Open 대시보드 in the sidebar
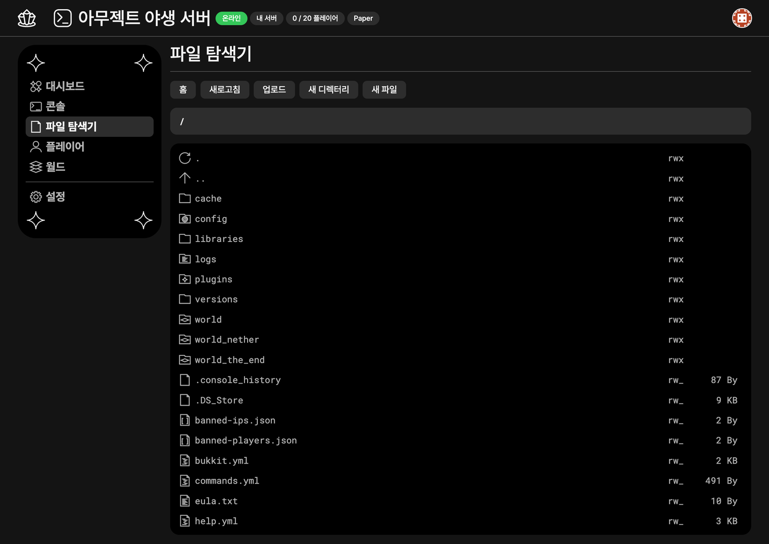The height and width of the screenshot is (544, 769). click(57, 86)
